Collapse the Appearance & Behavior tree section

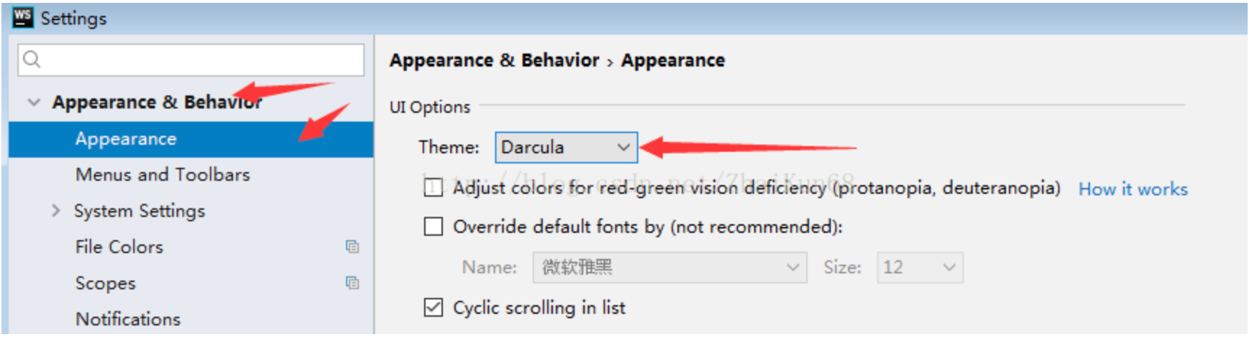33,103
